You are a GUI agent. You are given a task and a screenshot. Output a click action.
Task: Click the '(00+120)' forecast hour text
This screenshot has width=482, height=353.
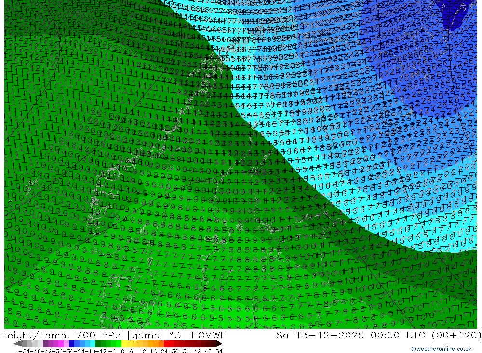456,335
